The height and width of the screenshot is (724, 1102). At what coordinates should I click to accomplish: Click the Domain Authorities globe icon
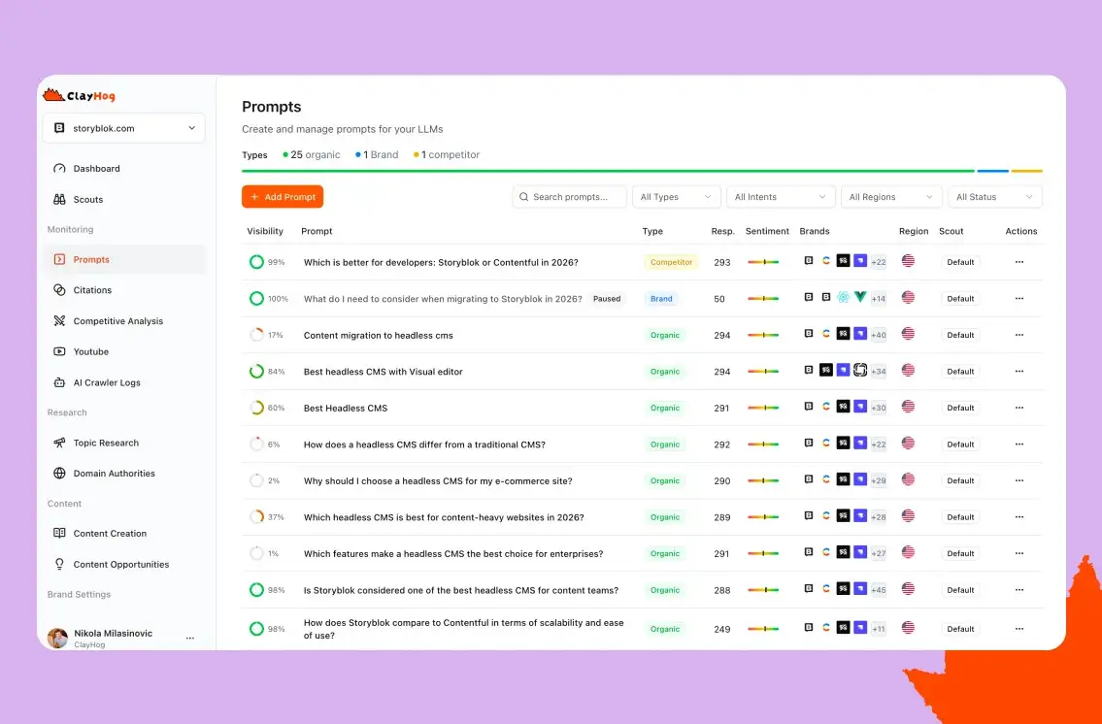[59, 474]
